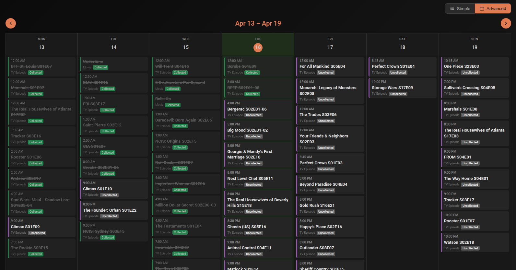The height and width of the screenshot is (270, 516).
Task: Select Sunday 19 day header
Action: pos(475,44)
